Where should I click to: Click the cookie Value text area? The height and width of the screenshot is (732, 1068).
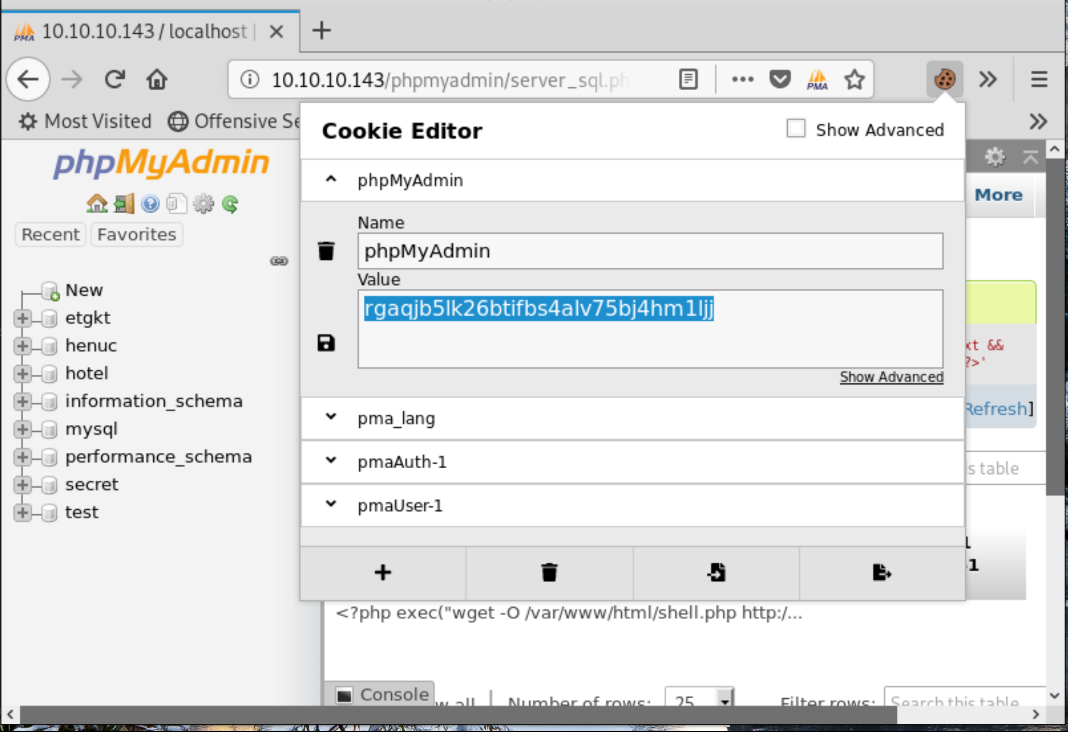click(650, 329)
